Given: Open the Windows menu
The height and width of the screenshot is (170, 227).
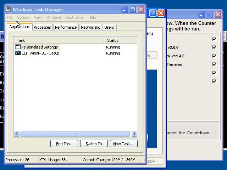Looking at the screenshot, I should coord(54,17).
